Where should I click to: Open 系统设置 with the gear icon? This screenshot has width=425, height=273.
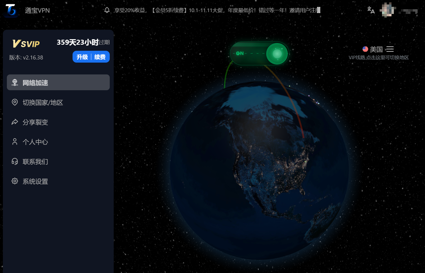[15, 181]
